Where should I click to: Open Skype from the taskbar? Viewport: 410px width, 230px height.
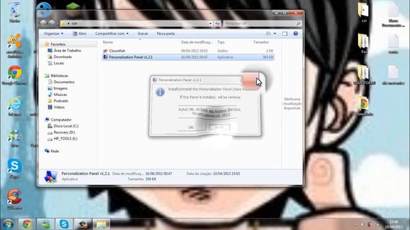click(x=64, y=224)
